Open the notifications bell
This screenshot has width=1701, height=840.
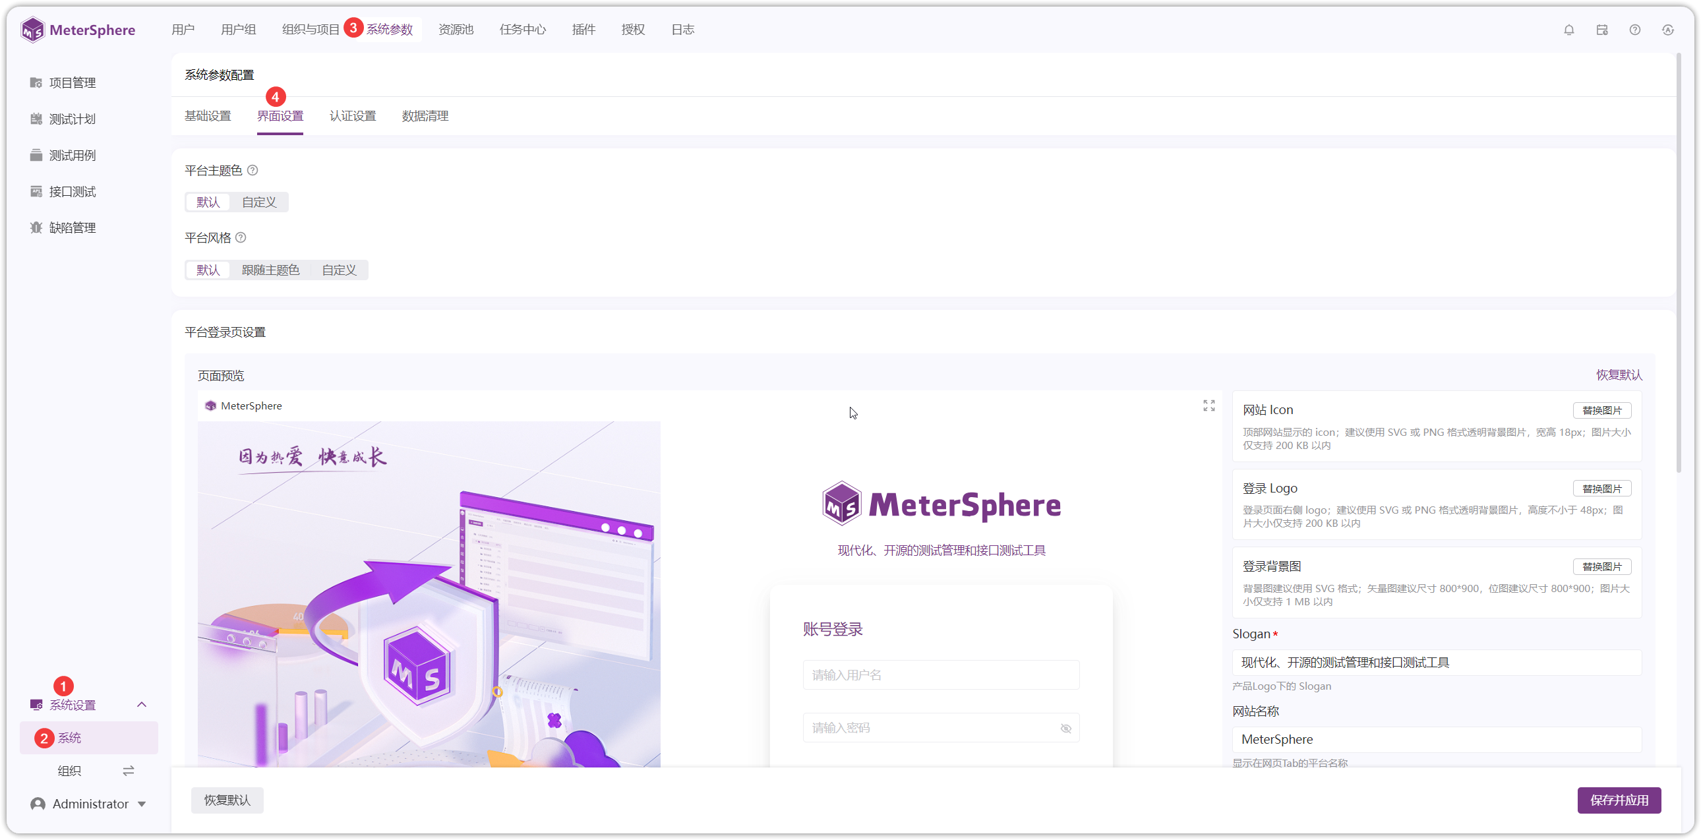pos(1569,30)
